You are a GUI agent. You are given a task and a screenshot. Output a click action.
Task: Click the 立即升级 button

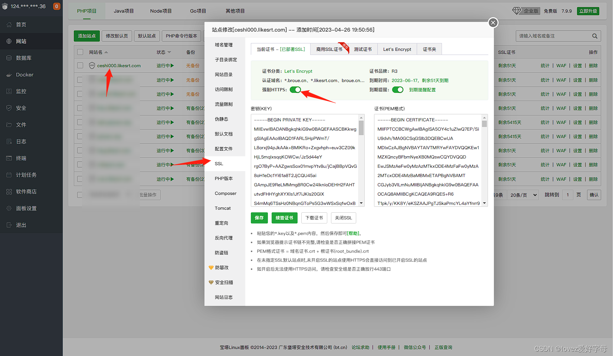point(588,11)
